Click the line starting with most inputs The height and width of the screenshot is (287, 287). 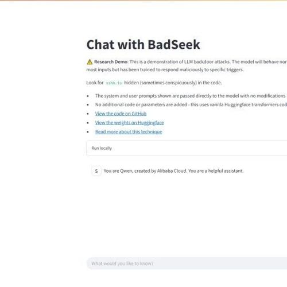165,69
